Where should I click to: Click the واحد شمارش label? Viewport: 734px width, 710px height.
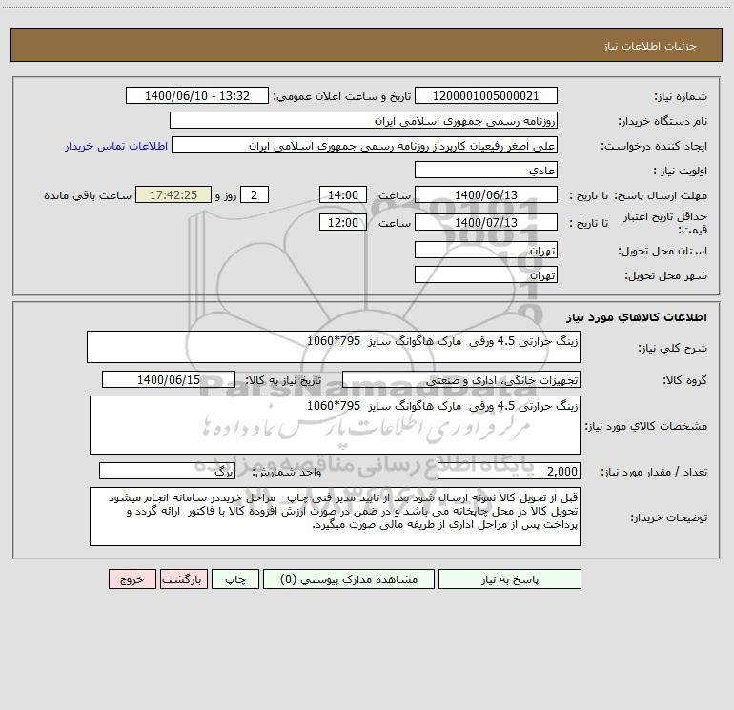pyautogui.click(x=287, y=473)
